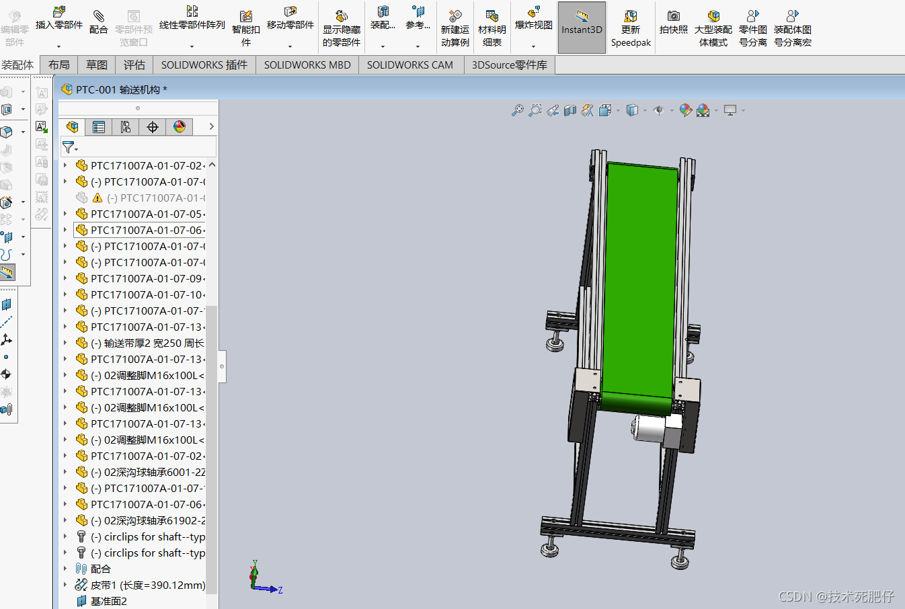Switch to the 布局 (Layout) tab

(59, 65)
